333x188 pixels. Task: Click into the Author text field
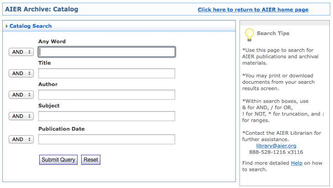107,95
